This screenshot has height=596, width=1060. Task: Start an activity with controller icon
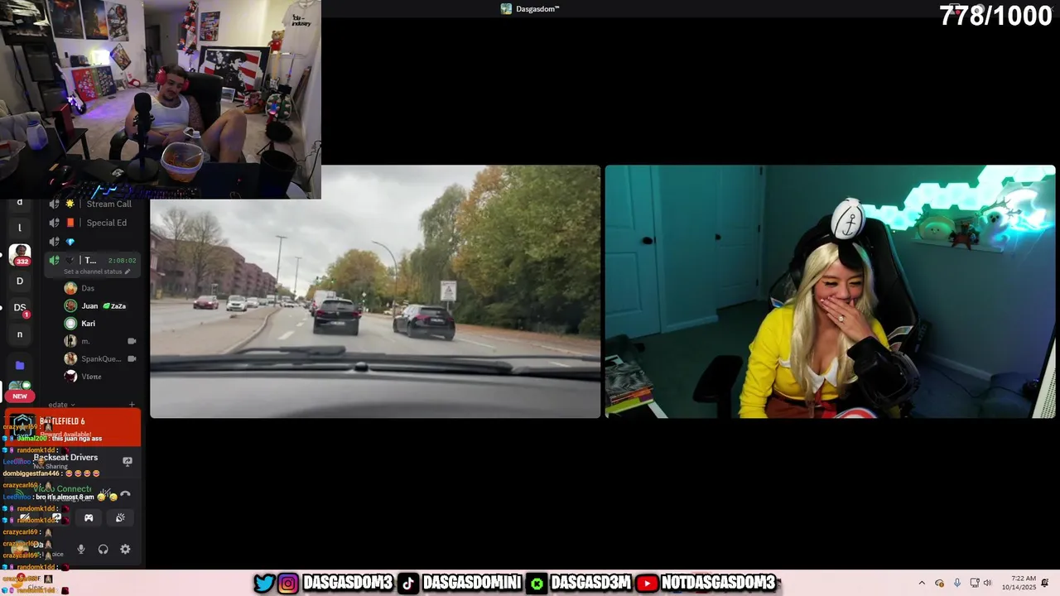click(89, 518)
